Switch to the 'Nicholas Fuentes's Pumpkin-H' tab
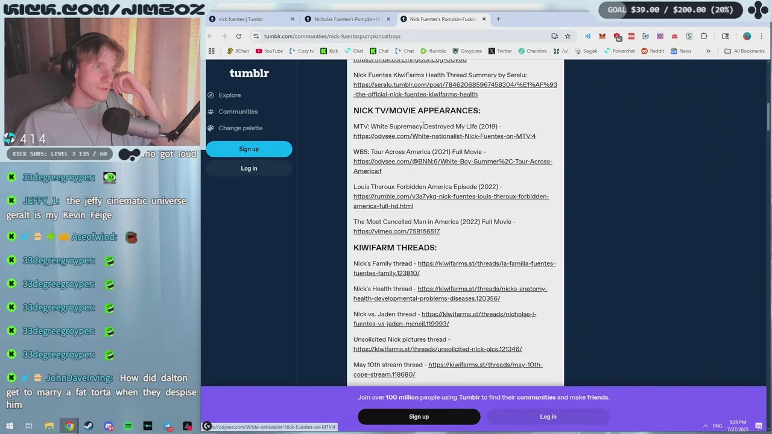Screen dimensions: 772x434 point(346,19)
